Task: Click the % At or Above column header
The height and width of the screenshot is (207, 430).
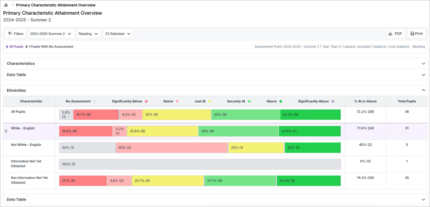Action: 365,101
